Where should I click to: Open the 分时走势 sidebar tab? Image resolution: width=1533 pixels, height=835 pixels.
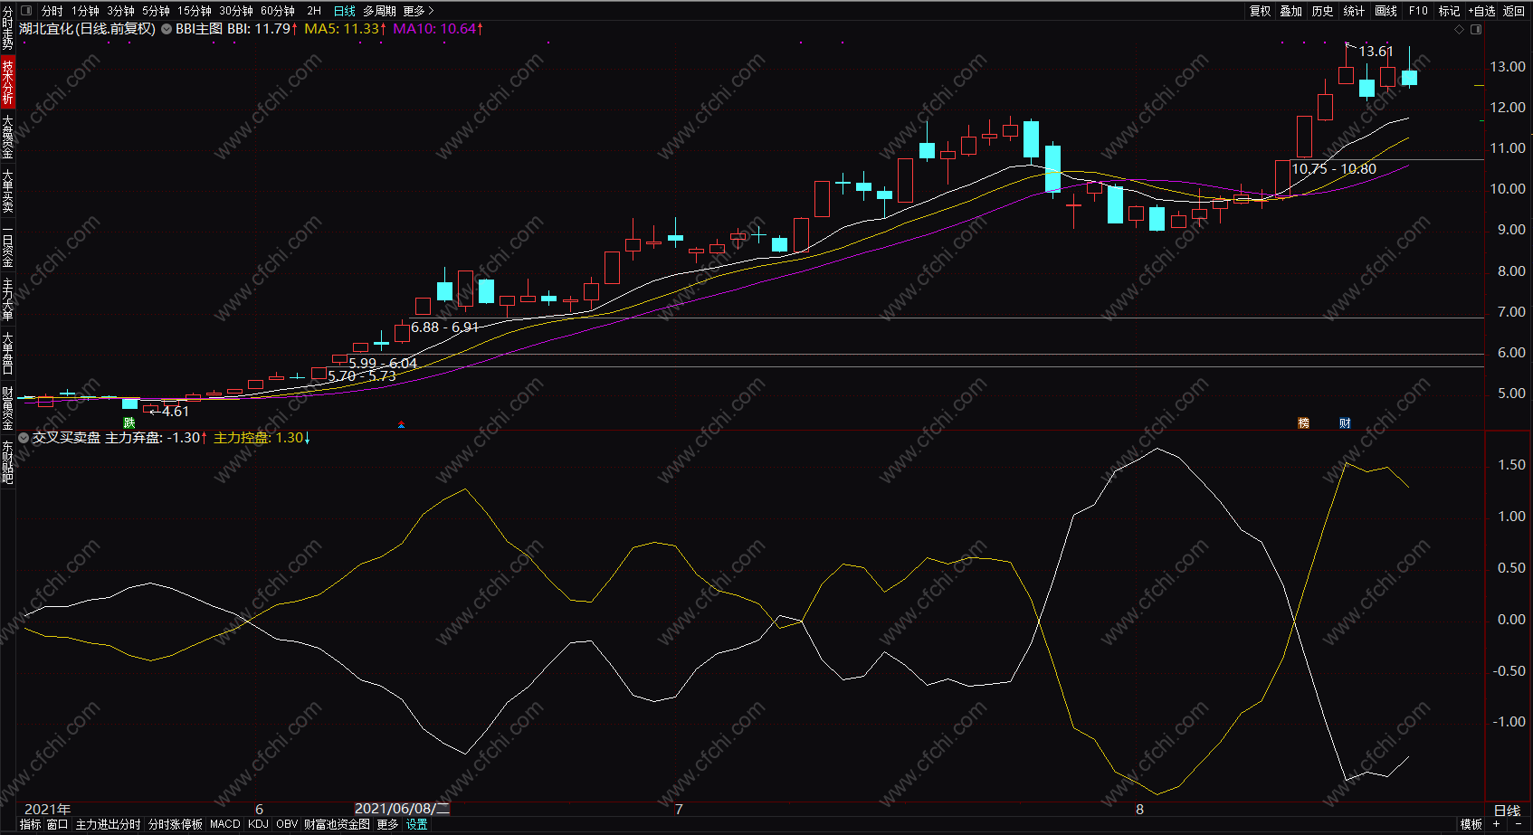point(7,29)
